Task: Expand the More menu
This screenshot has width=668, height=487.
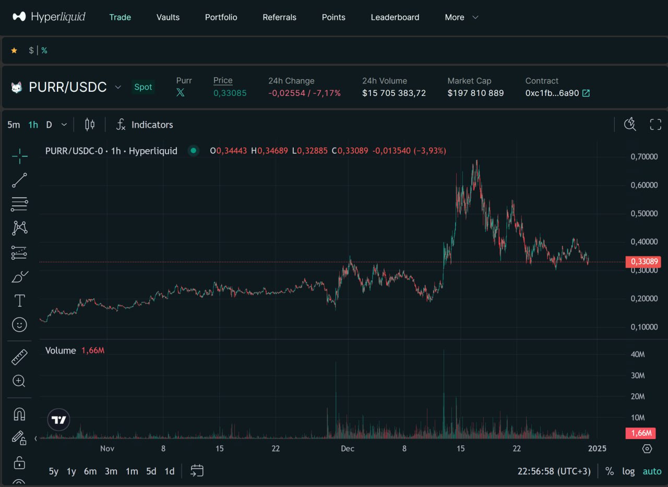Action: [x=461, y=17]
